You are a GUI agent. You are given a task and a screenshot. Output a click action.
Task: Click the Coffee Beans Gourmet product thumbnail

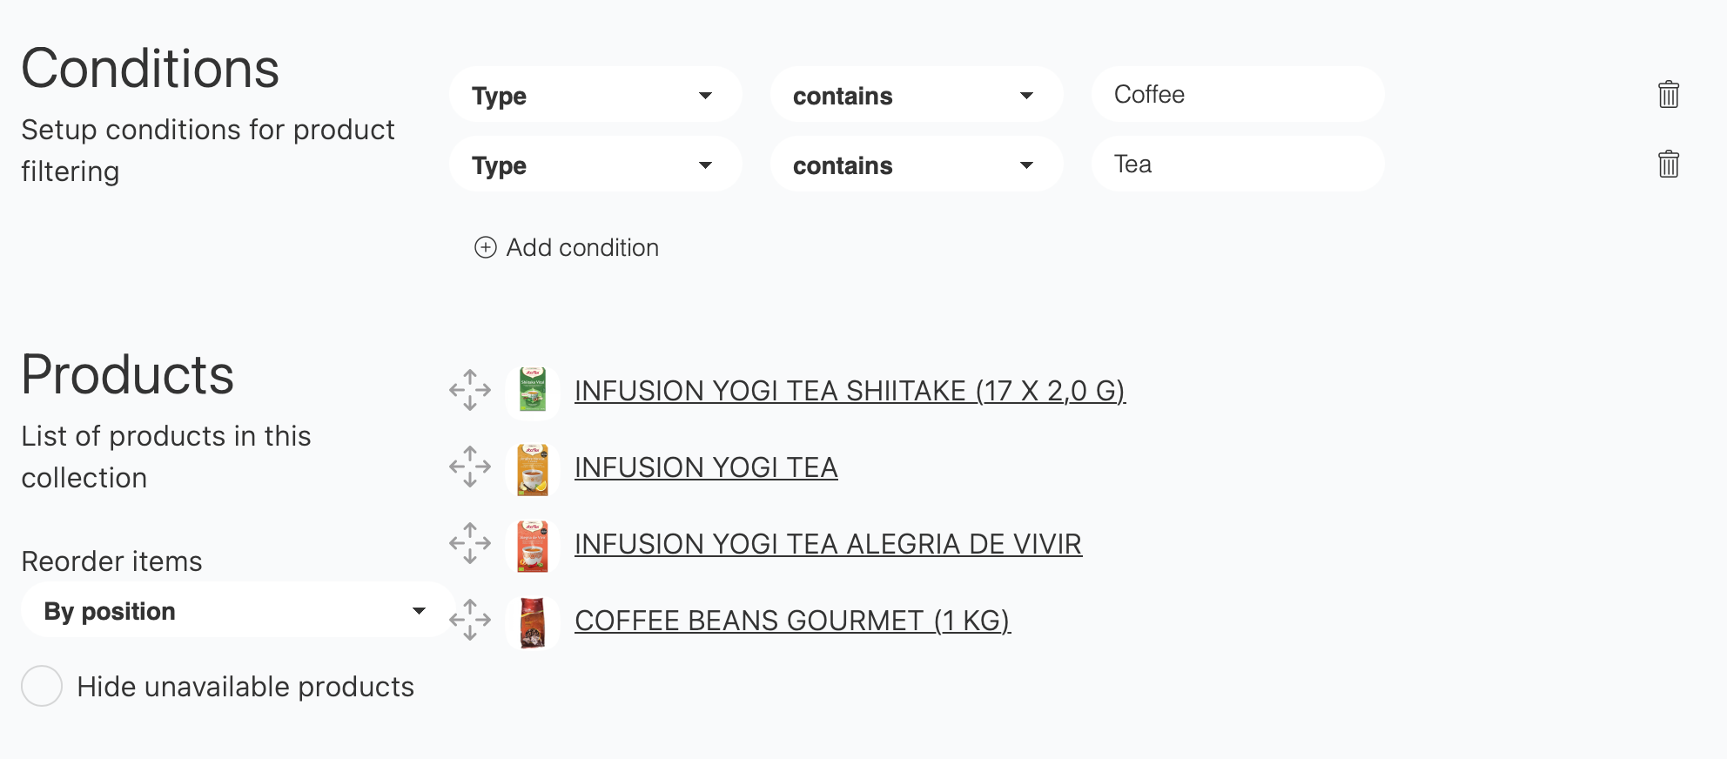point(532,621)
